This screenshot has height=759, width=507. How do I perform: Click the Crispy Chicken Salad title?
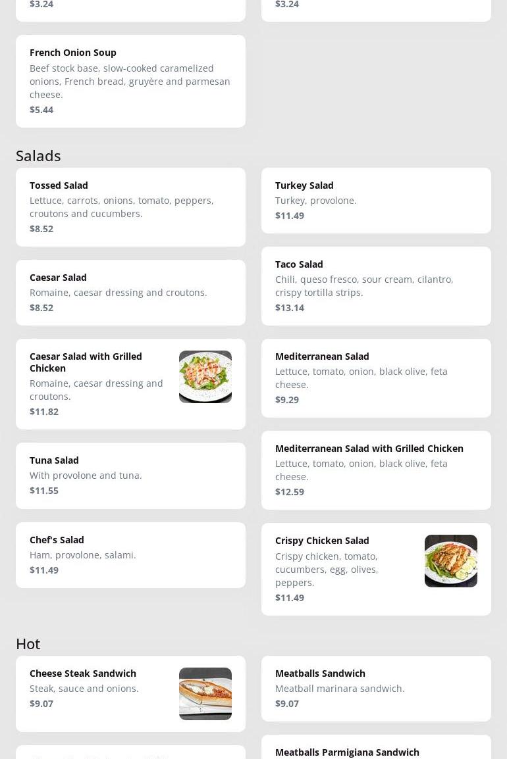click(322, 541)
